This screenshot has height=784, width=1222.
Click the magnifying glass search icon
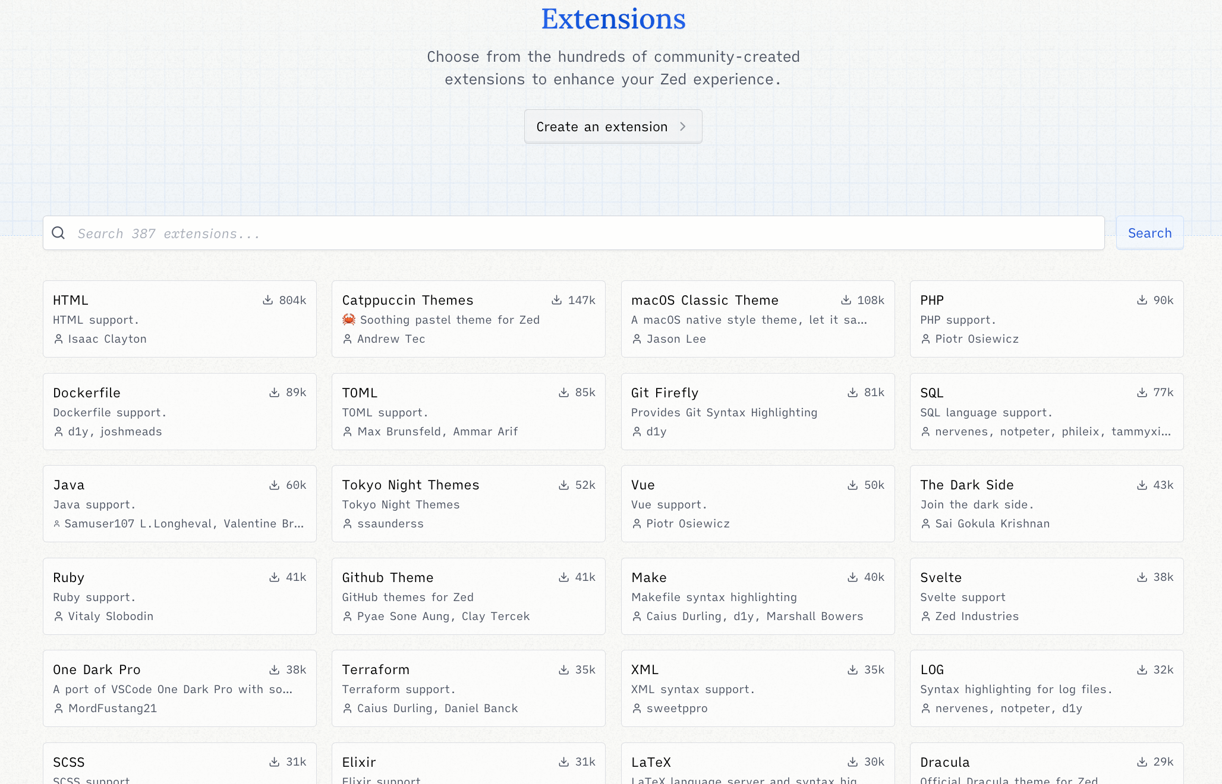pyautogui.click(x=58, y=233)
